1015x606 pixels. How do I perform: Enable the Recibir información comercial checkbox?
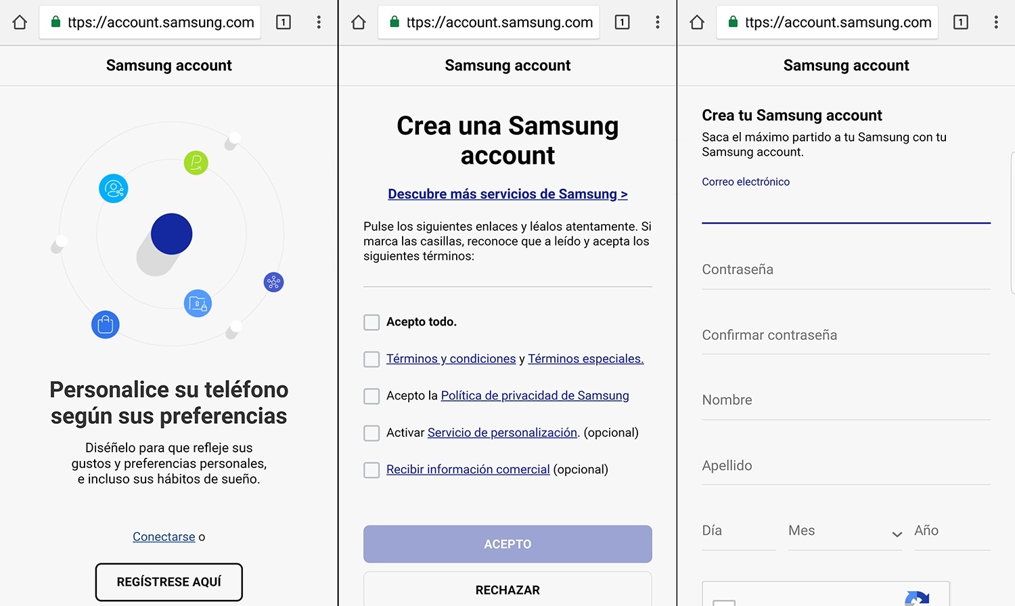(x=371, y=470)
